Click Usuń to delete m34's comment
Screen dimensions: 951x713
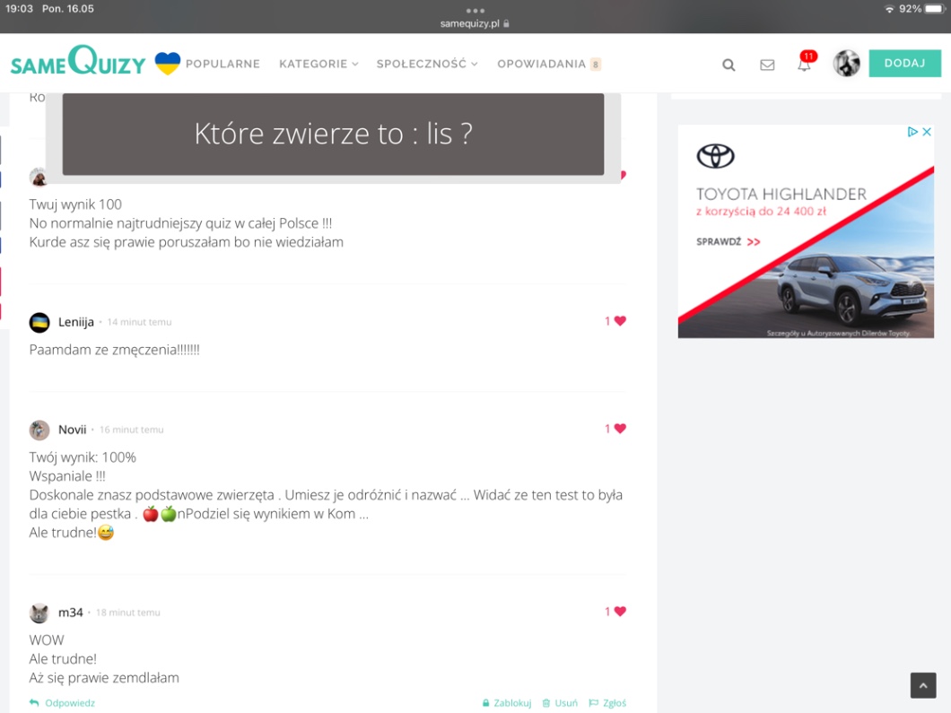click(561, 703)
